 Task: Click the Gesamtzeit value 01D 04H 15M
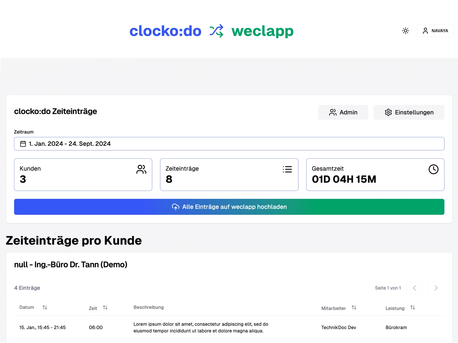click(344, 179)
